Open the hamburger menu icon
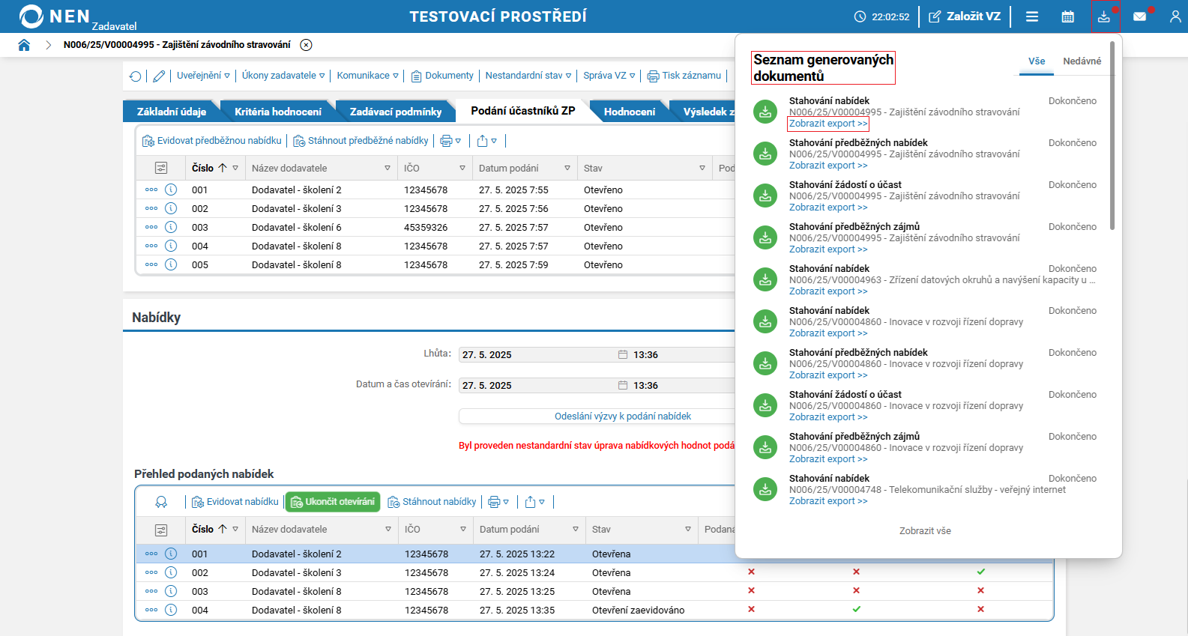Screen dimensions: 1188x636 (x=1032, y=16)
